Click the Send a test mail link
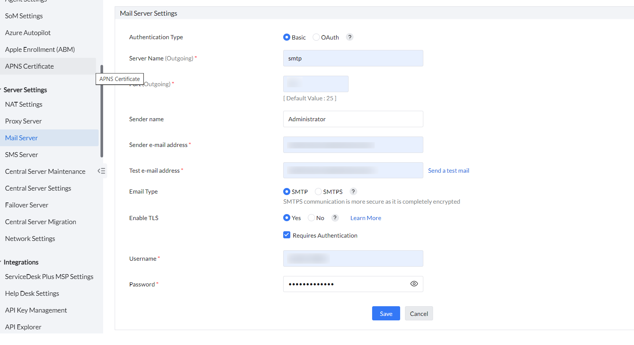This screenshot has width=634, height=345. pos(448,170)
